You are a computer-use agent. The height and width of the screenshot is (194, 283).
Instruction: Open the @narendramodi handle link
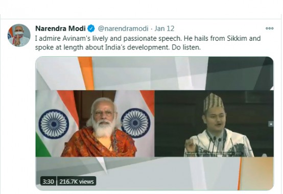pos(123,29)
